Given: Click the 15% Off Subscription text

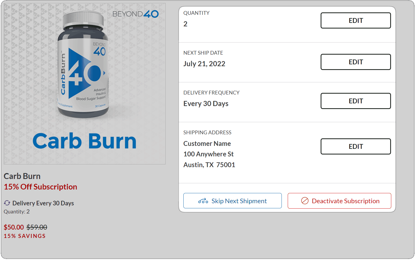Looking at the screenshot, I should pos(40,187).
